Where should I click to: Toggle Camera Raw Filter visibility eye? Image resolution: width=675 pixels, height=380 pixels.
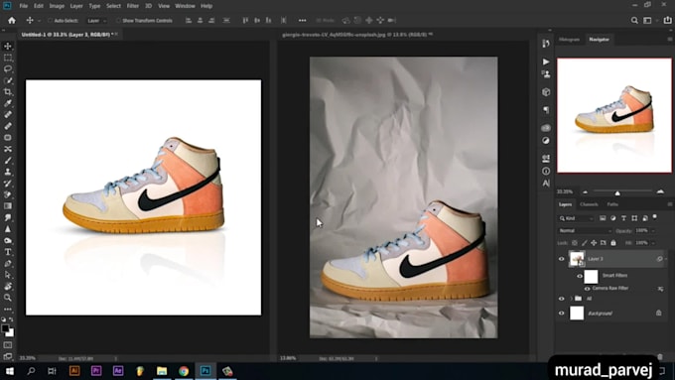(587, 289)
